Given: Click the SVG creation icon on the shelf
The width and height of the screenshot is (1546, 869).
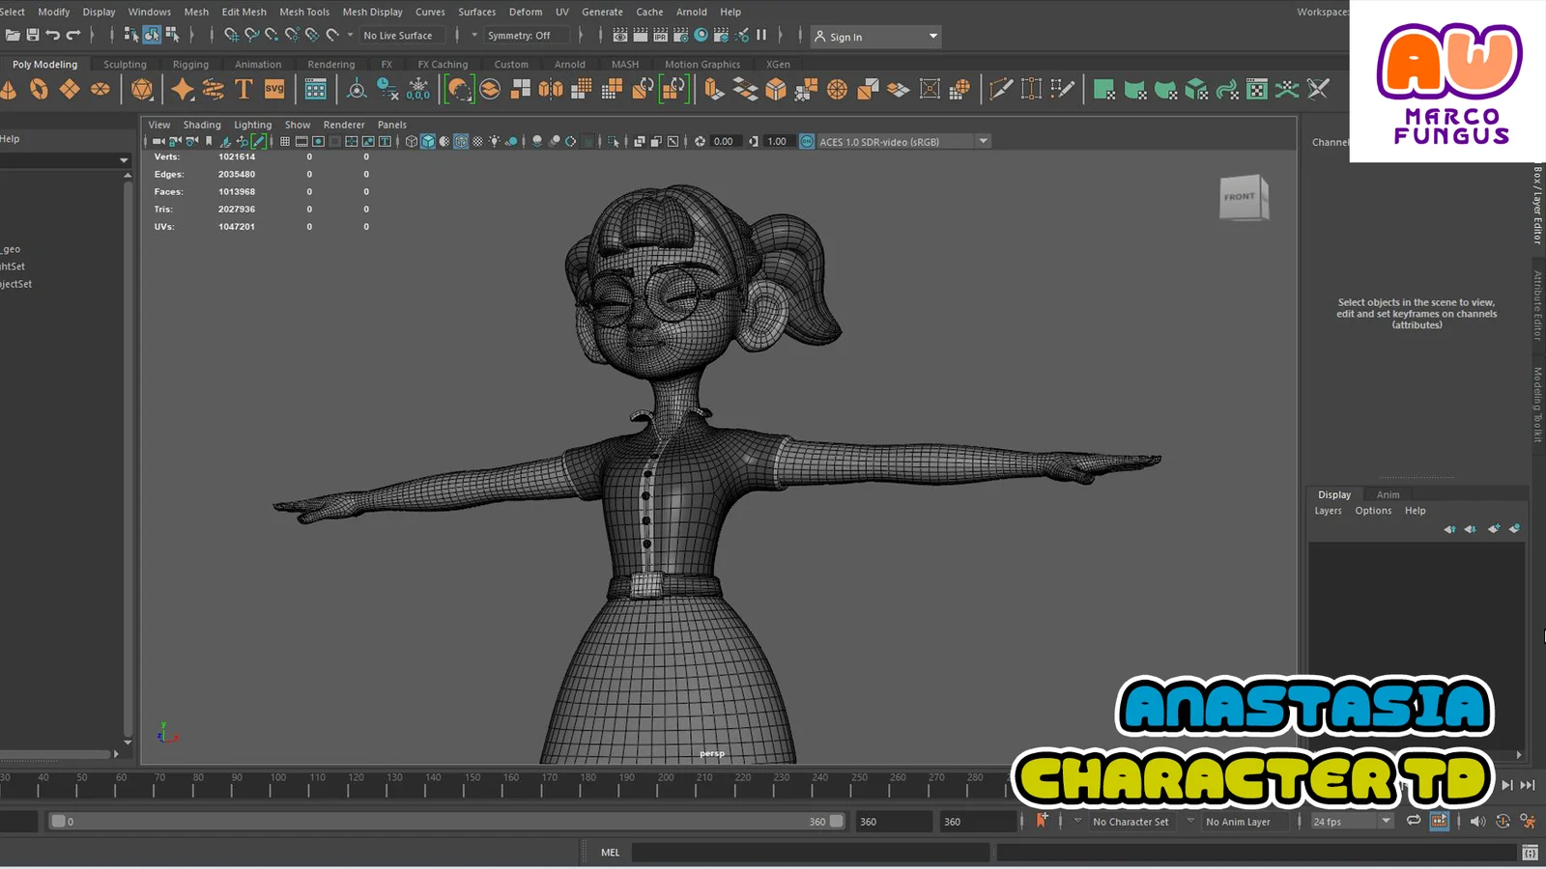Looking at the screenshot, I should pyautogui.click(x=273, y=88).
